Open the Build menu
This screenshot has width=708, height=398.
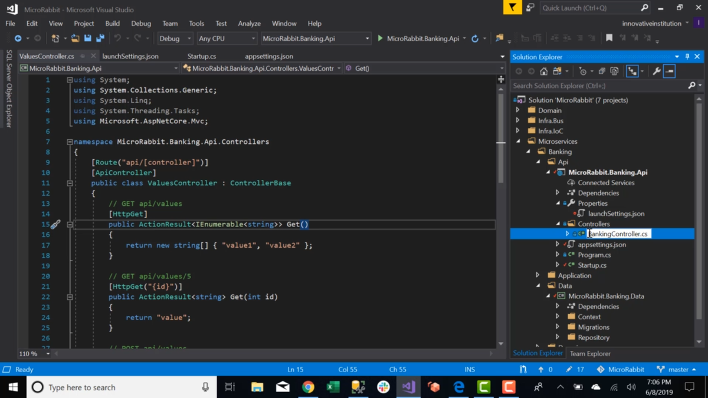pos(112,24)
